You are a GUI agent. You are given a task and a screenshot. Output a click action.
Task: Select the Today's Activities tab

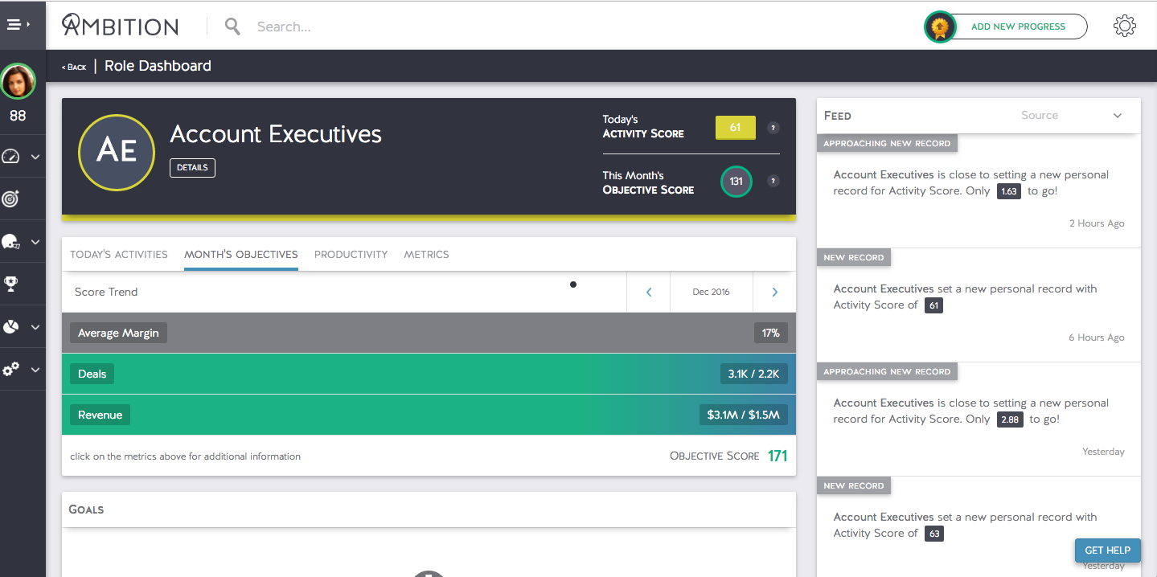[x=118, y=254]
